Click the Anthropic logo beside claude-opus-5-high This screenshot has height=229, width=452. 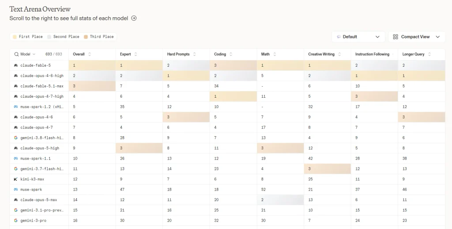[x=16, y=148]
